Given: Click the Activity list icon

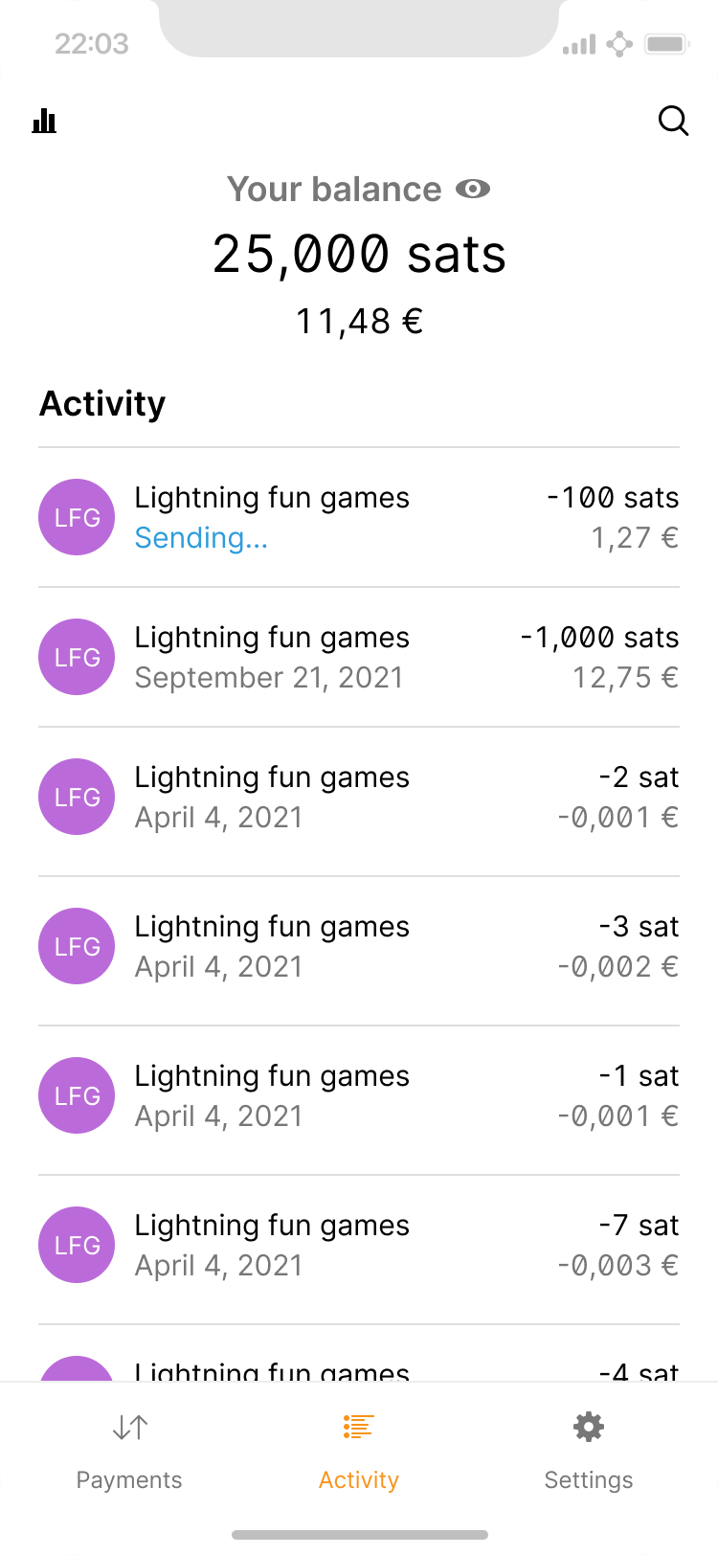Looking at the screenshot, I should tap(358, 1428).
